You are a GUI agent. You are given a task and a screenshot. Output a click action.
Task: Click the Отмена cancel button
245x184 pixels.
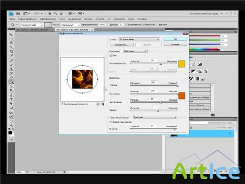coord(175,44)
